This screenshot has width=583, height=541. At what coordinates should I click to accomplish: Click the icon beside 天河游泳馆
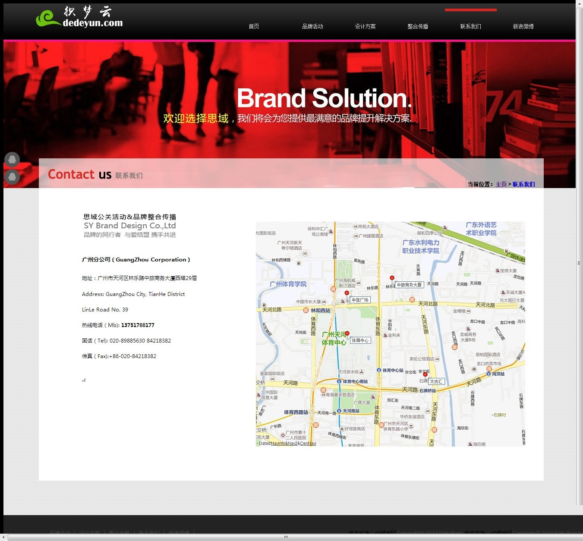pos(362,372)
